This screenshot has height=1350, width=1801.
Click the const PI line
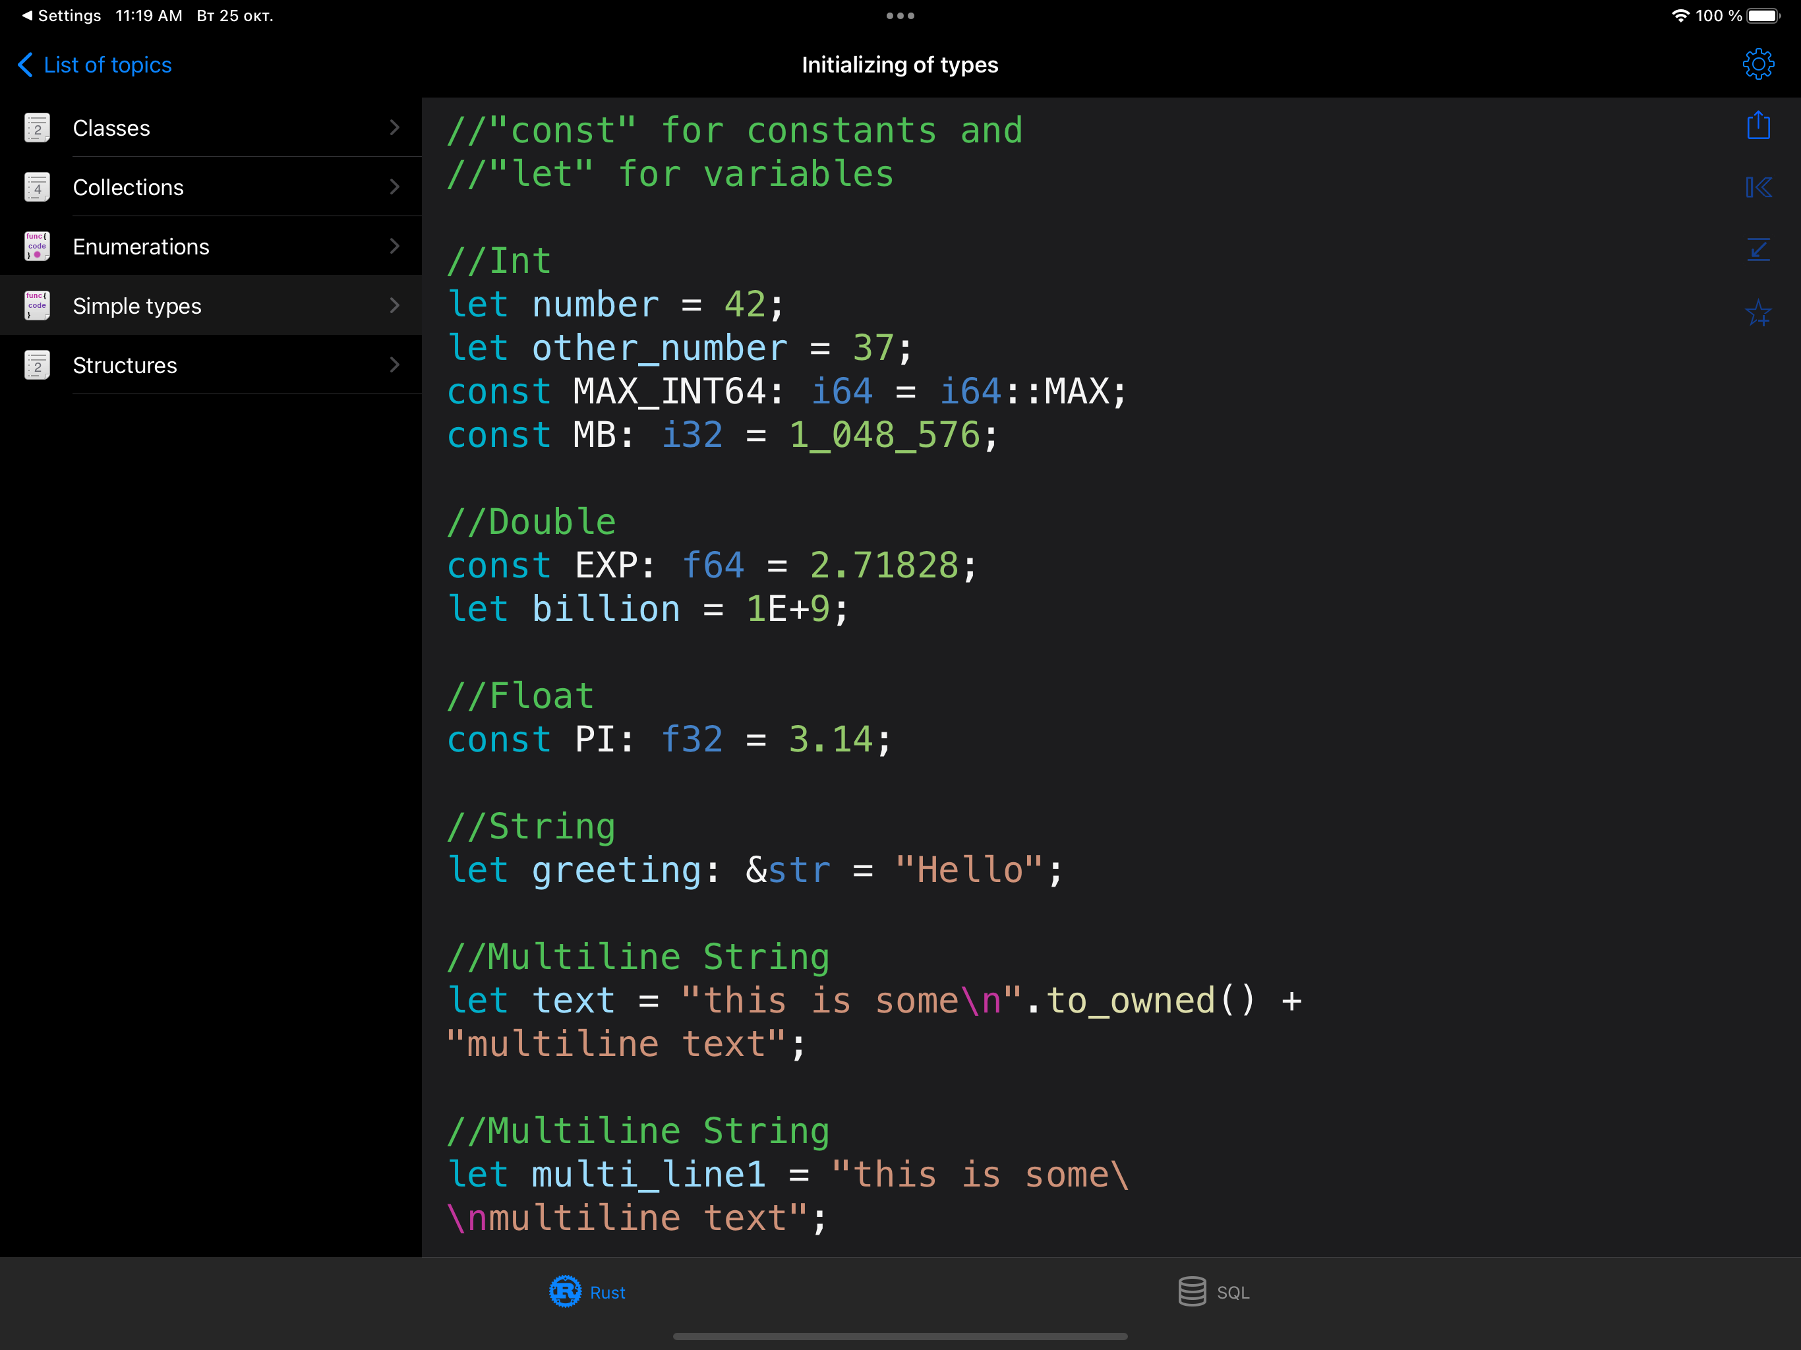point(669,740)
